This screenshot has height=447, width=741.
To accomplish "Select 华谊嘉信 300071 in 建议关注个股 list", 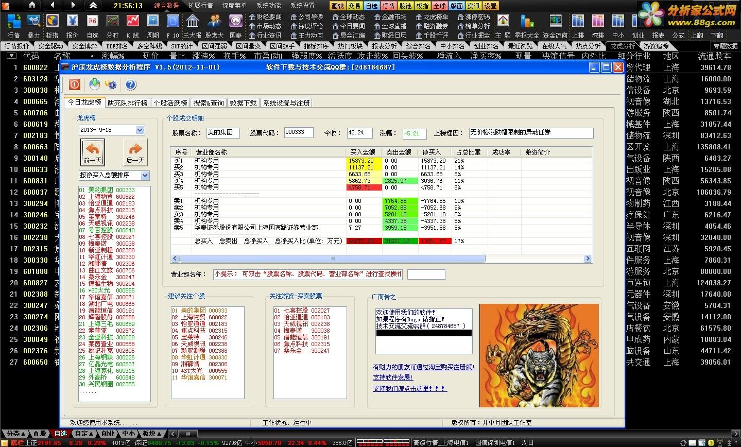I will [199, 377].
